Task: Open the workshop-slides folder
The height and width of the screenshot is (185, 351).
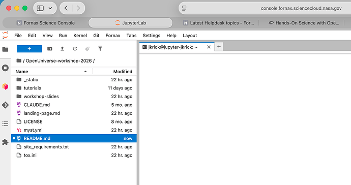Action: (x=74, y=97)
